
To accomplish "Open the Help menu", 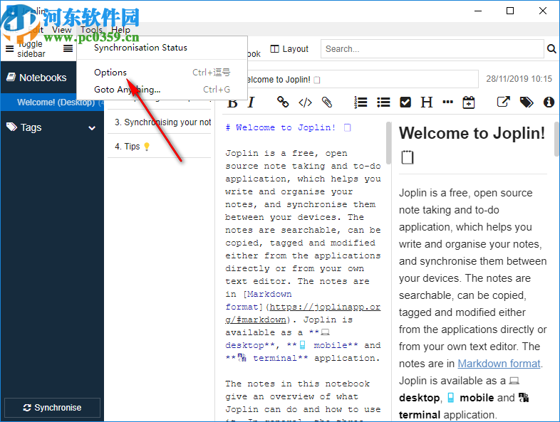I will click(120, 30).
